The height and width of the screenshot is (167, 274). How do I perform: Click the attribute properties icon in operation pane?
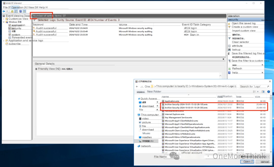[229, 46]
